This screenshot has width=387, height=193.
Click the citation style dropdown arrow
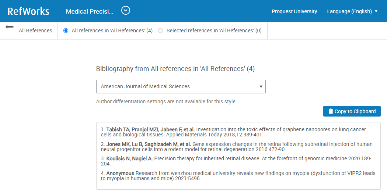click(261, 87)
